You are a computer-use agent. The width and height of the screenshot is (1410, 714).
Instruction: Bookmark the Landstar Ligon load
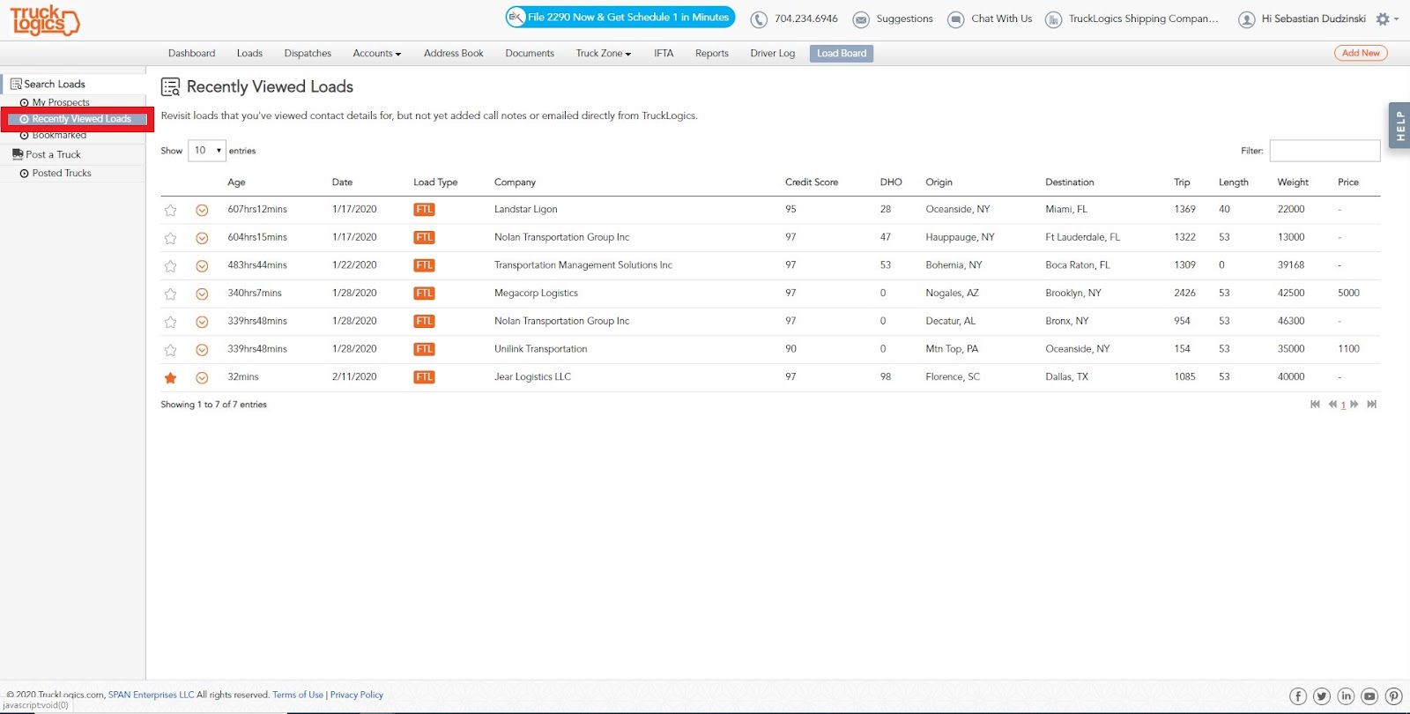click(x=171, y=210)
